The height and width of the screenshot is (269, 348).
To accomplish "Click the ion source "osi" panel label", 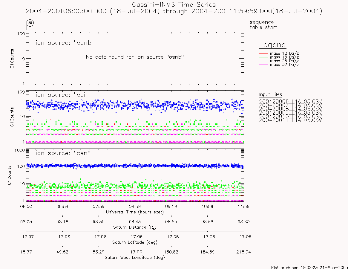I will tap(62, 95).
